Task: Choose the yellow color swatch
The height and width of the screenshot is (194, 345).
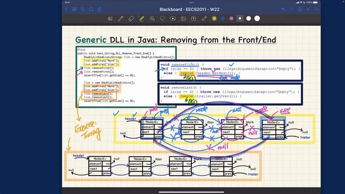Action: click(x=215, y=19)
